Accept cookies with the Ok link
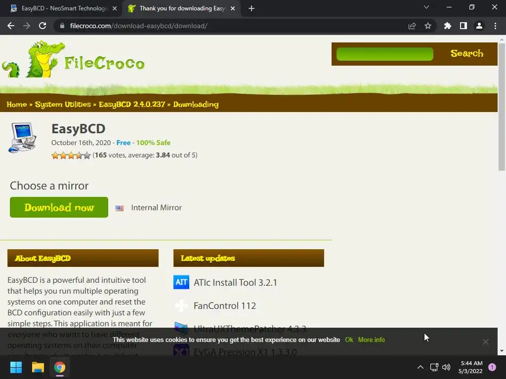506x379 pixels. coord(349,340)
